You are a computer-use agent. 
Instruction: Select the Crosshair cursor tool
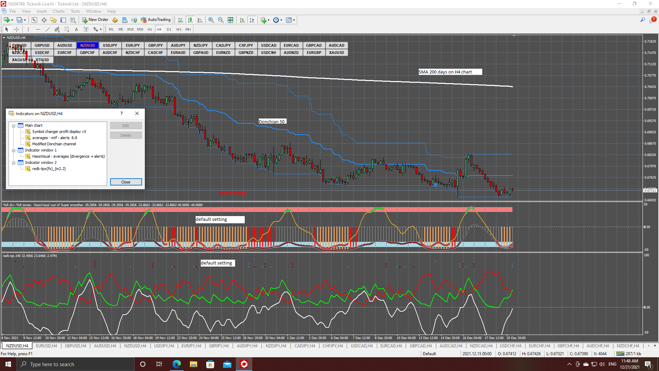(x=16, y=30)
